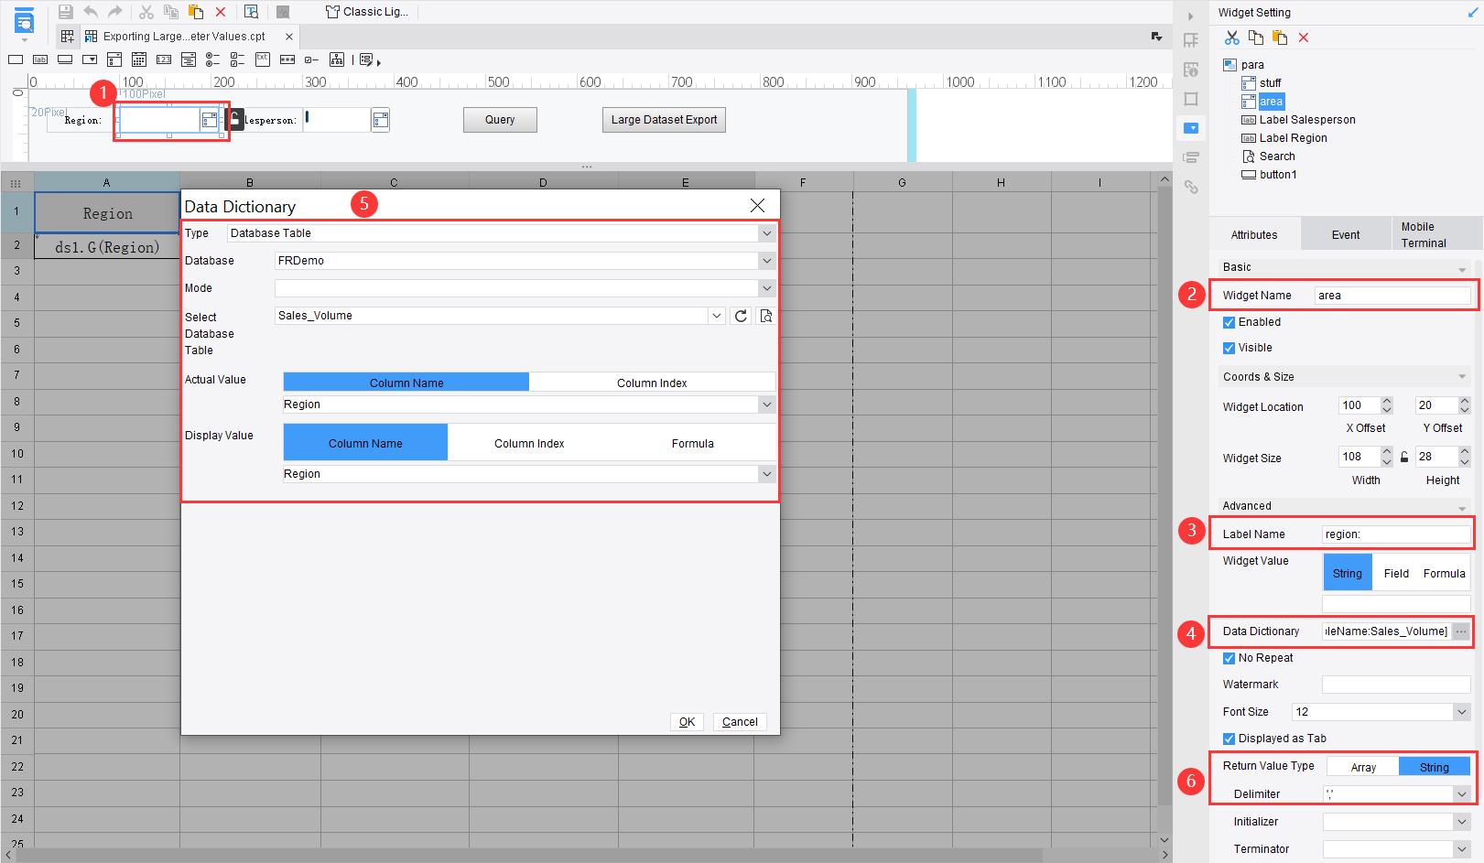The height and width of the screenshot is (863, 1484).
Task: Click the Save icon in the top toolbar
Action: pos(65,12)
